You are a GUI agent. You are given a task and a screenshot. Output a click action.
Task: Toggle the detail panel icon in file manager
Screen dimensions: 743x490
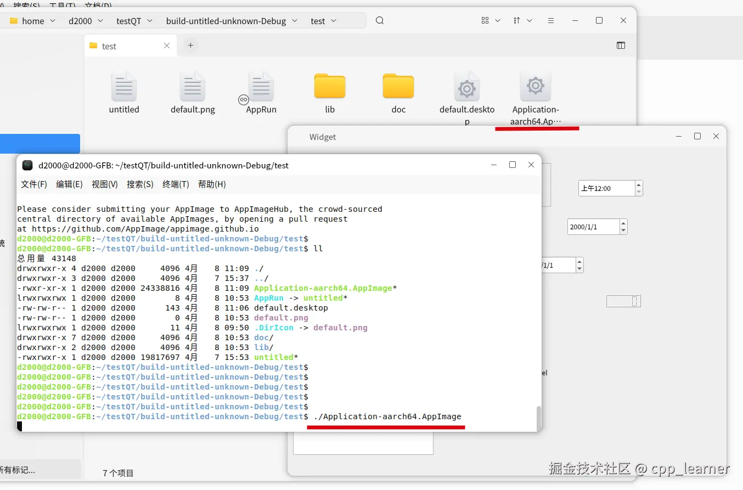point(621,46)
